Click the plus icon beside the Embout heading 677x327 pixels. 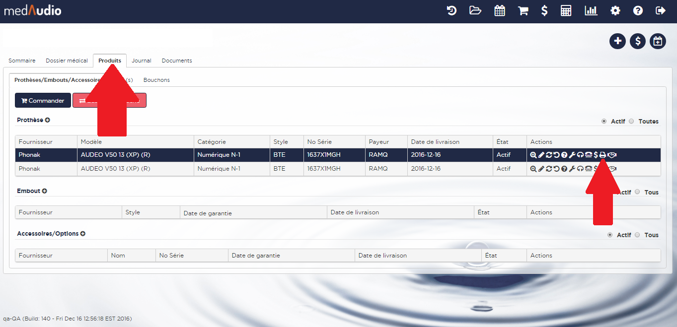click(45, 191)
